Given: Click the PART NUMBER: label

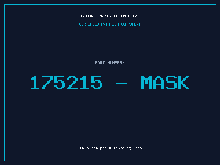Looking at the screenshot, I should pyautogui.click(x=109, y=63).
